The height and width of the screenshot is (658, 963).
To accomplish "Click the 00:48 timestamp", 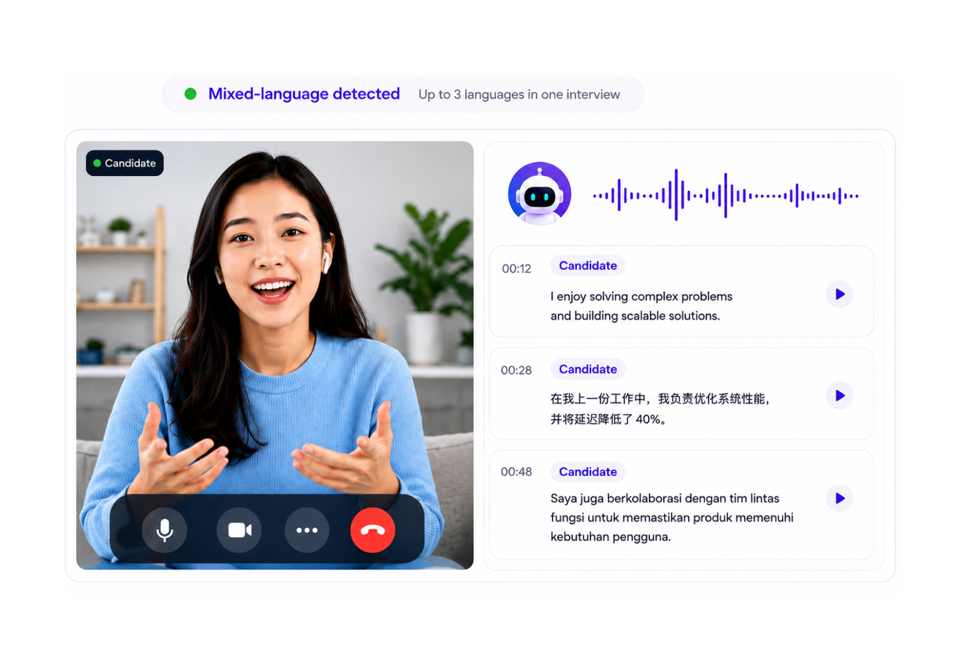I will pos(516,472).
